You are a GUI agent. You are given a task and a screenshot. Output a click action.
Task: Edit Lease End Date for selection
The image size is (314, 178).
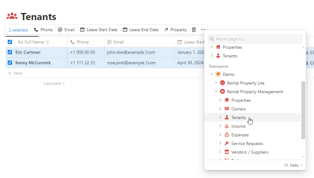(x=141, y=30)
